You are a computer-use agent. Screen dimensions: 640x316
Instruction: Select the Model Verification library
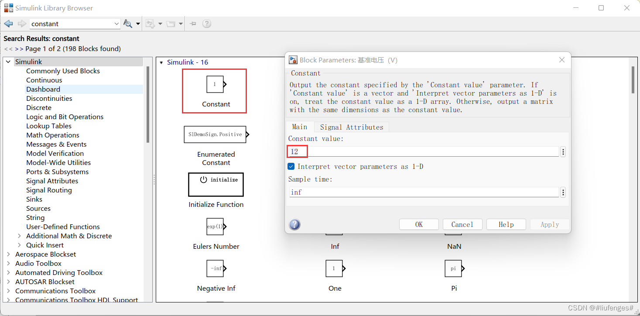tap(55, 153)
